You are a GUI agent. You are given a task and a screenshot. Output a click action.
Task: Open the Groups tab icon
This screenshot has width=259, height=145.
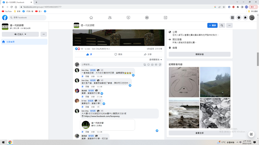tap(147, 18)
